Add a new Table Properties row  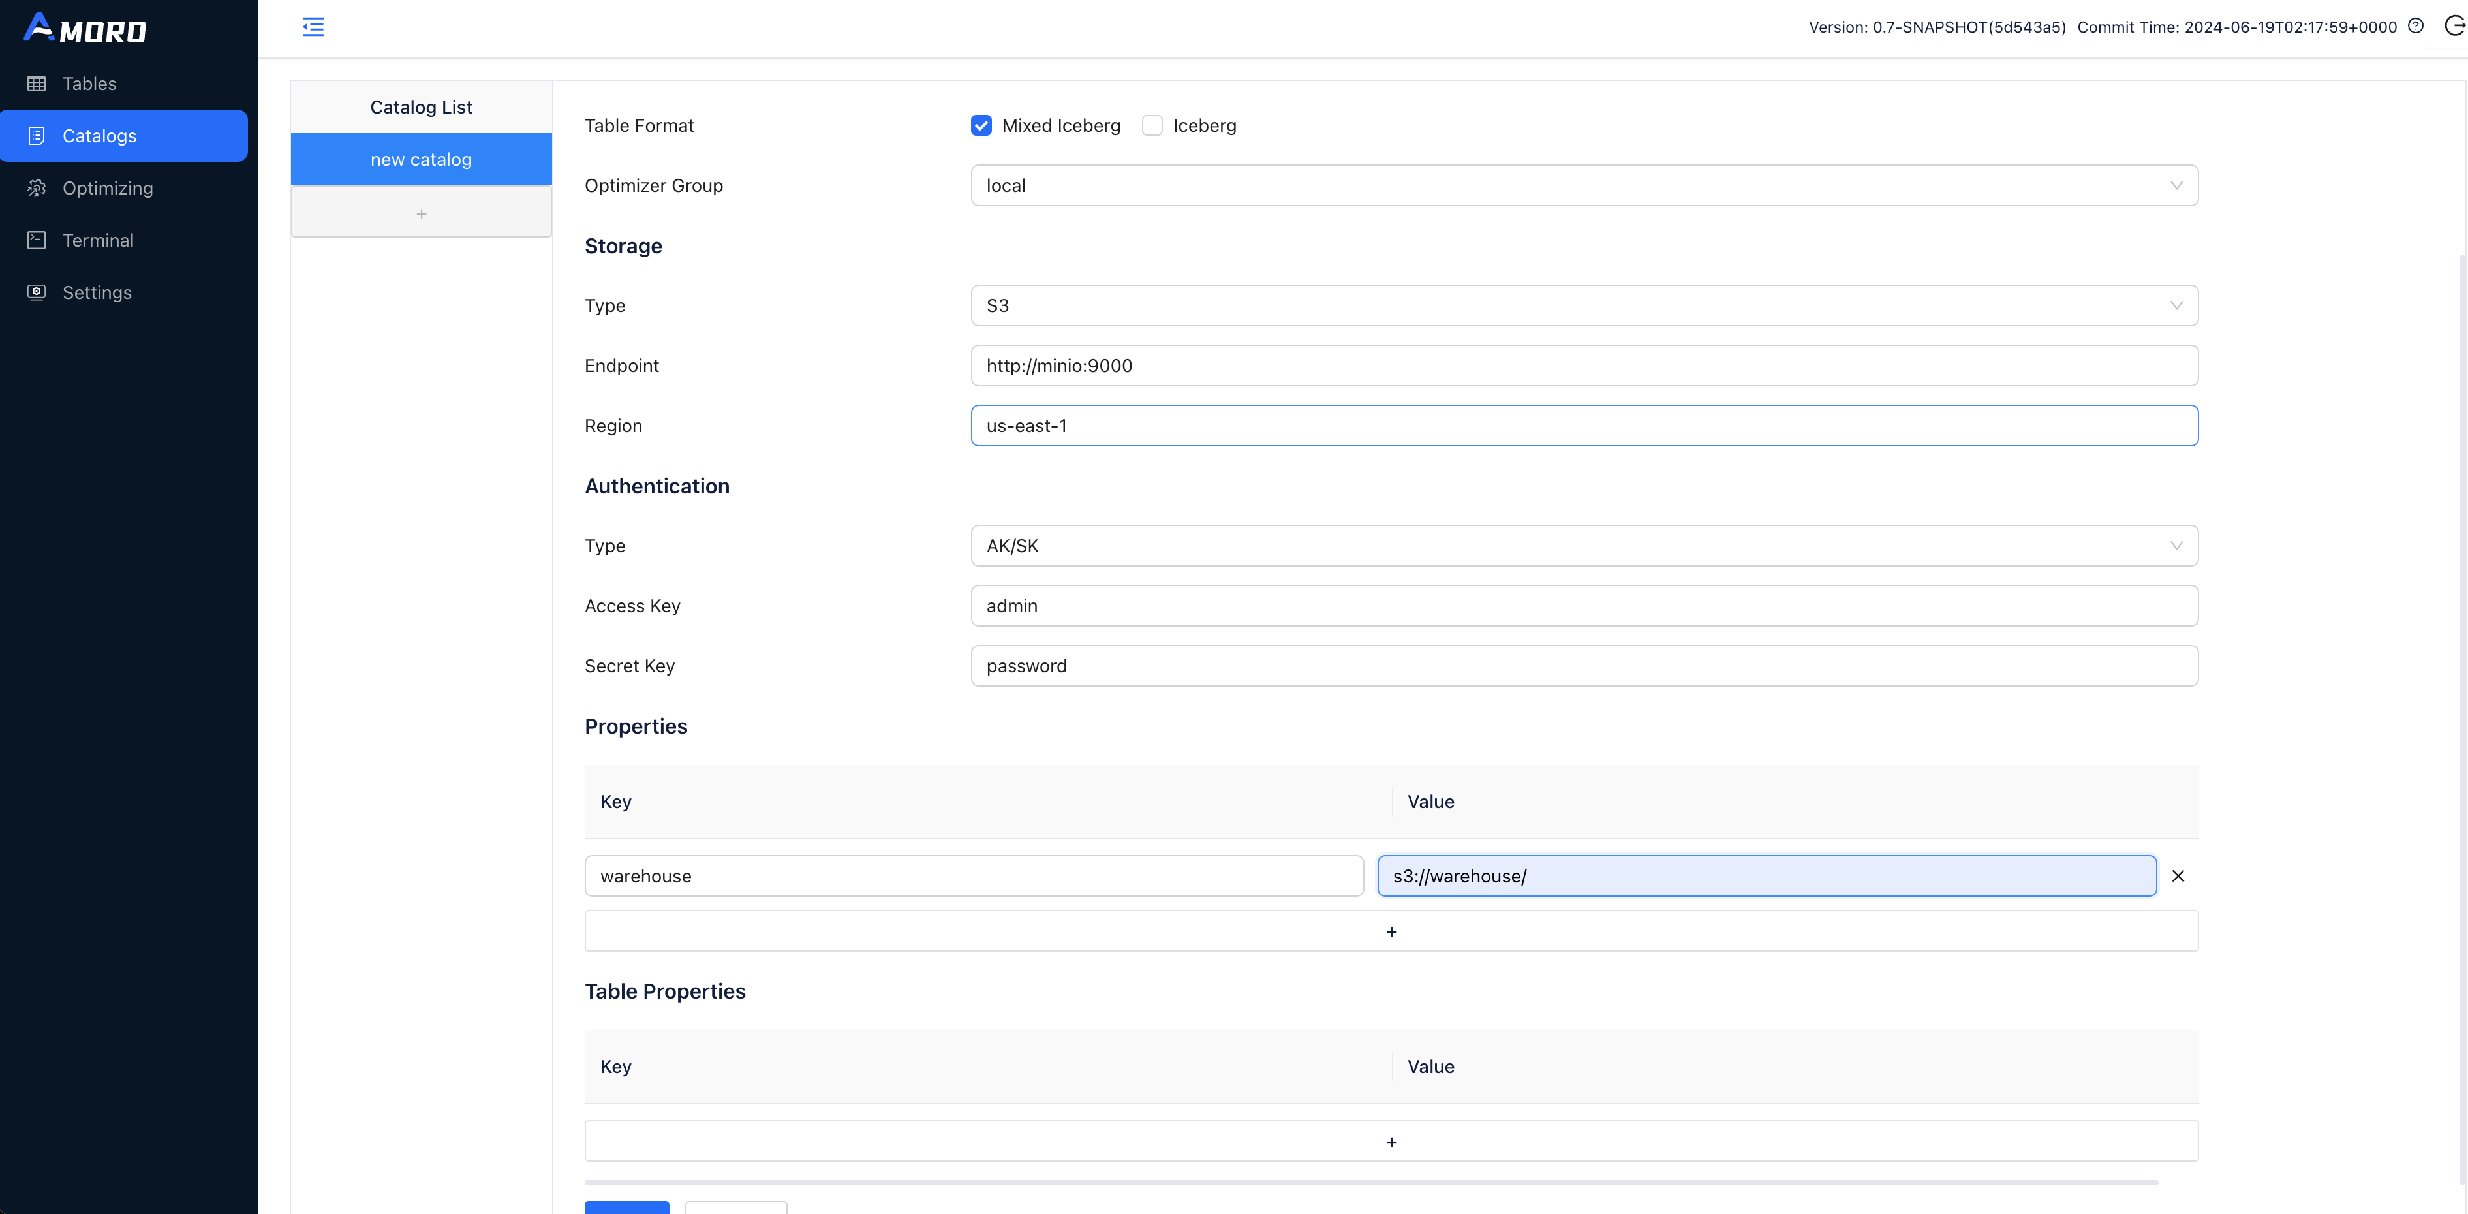[1391, 1141]
